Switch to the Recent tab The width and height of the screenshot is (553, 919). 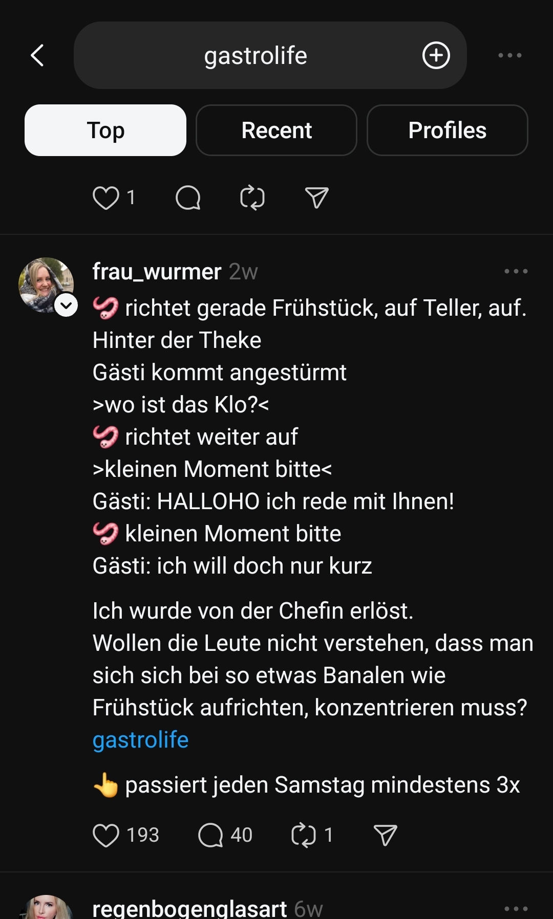[x=276, y=130]
